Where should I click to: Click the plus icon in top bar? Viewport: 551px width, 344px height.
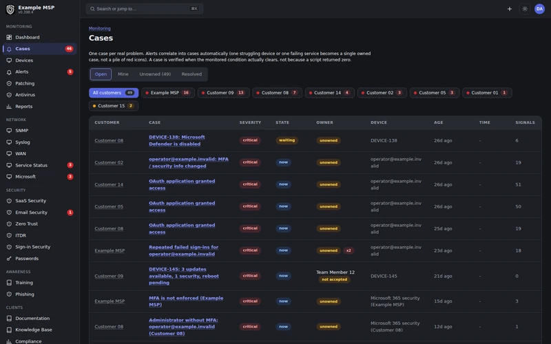click(x=509, y=9)
